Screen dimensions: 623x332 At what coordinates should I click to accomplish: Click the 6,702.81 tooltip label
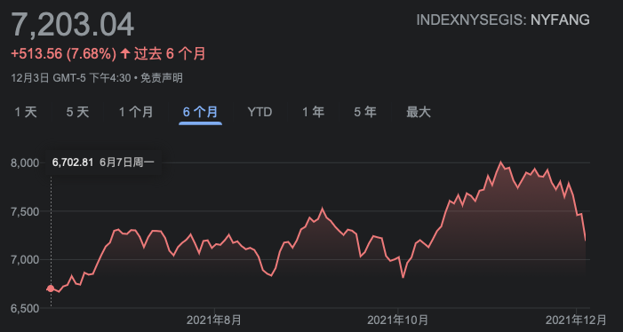(x=73, y=162)
